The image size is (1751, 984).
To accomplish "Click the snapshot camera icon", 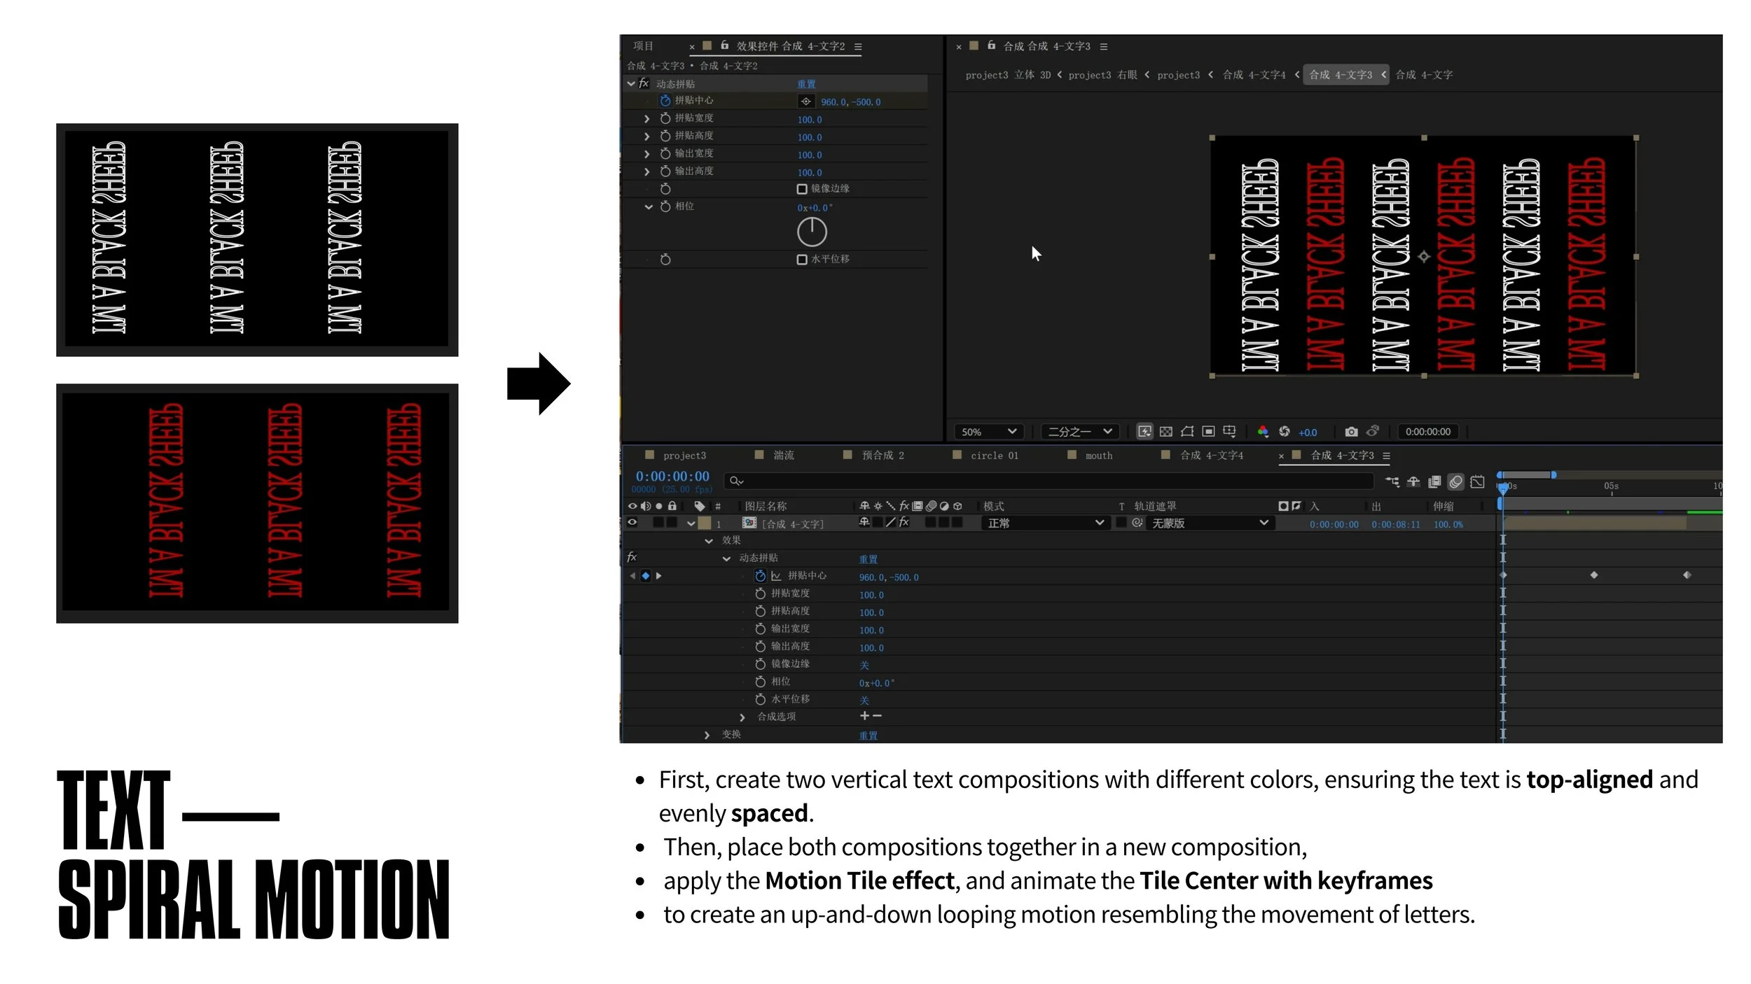I will click(x=1351, y=432).
